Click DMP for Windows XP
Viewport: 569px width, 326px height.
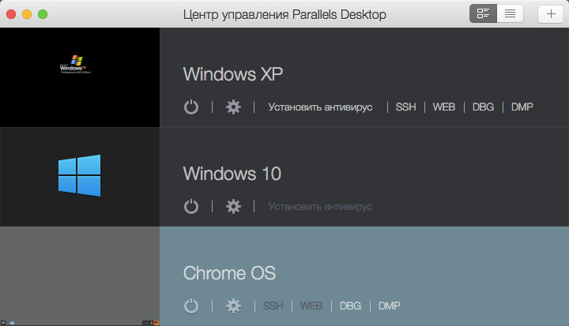[522, 107]
